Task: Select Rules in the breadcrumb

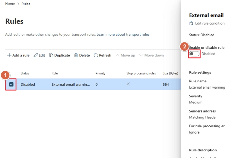Action: click(x=26, y=4)
